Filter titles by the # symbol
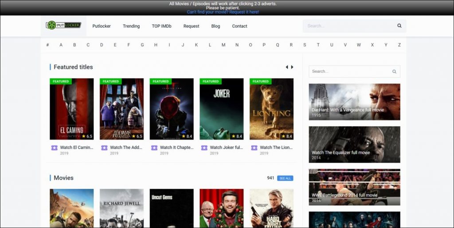 47,45
